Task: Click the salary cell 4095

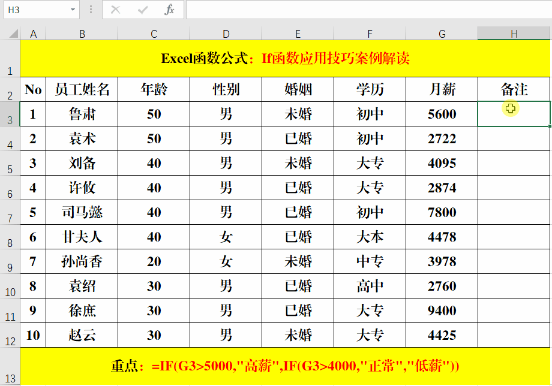Action: pos(442,163)
